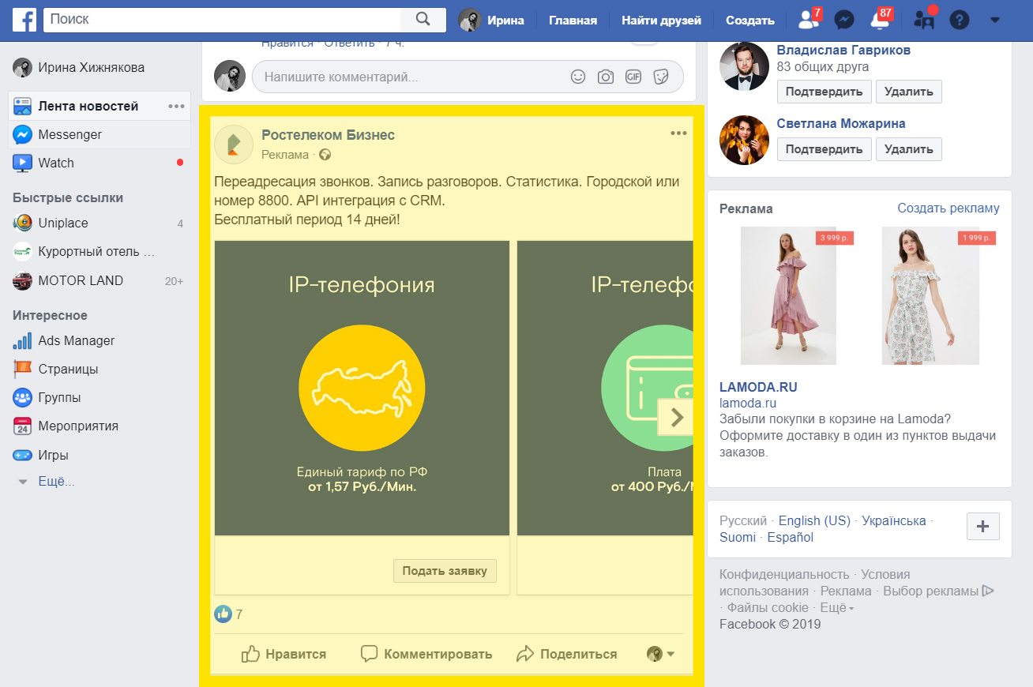
Task: Click the search magnifier button
Action: pyautogui.click(x=423, y=20)
